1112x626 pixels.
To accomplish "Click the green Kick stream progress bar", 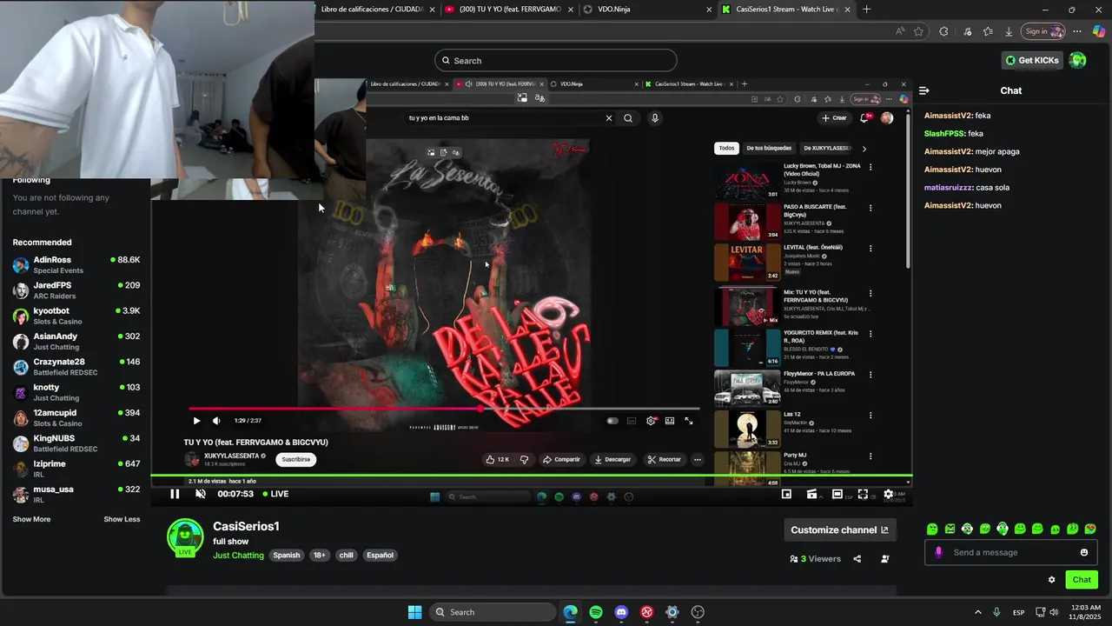I will click(x=532, y=476).
